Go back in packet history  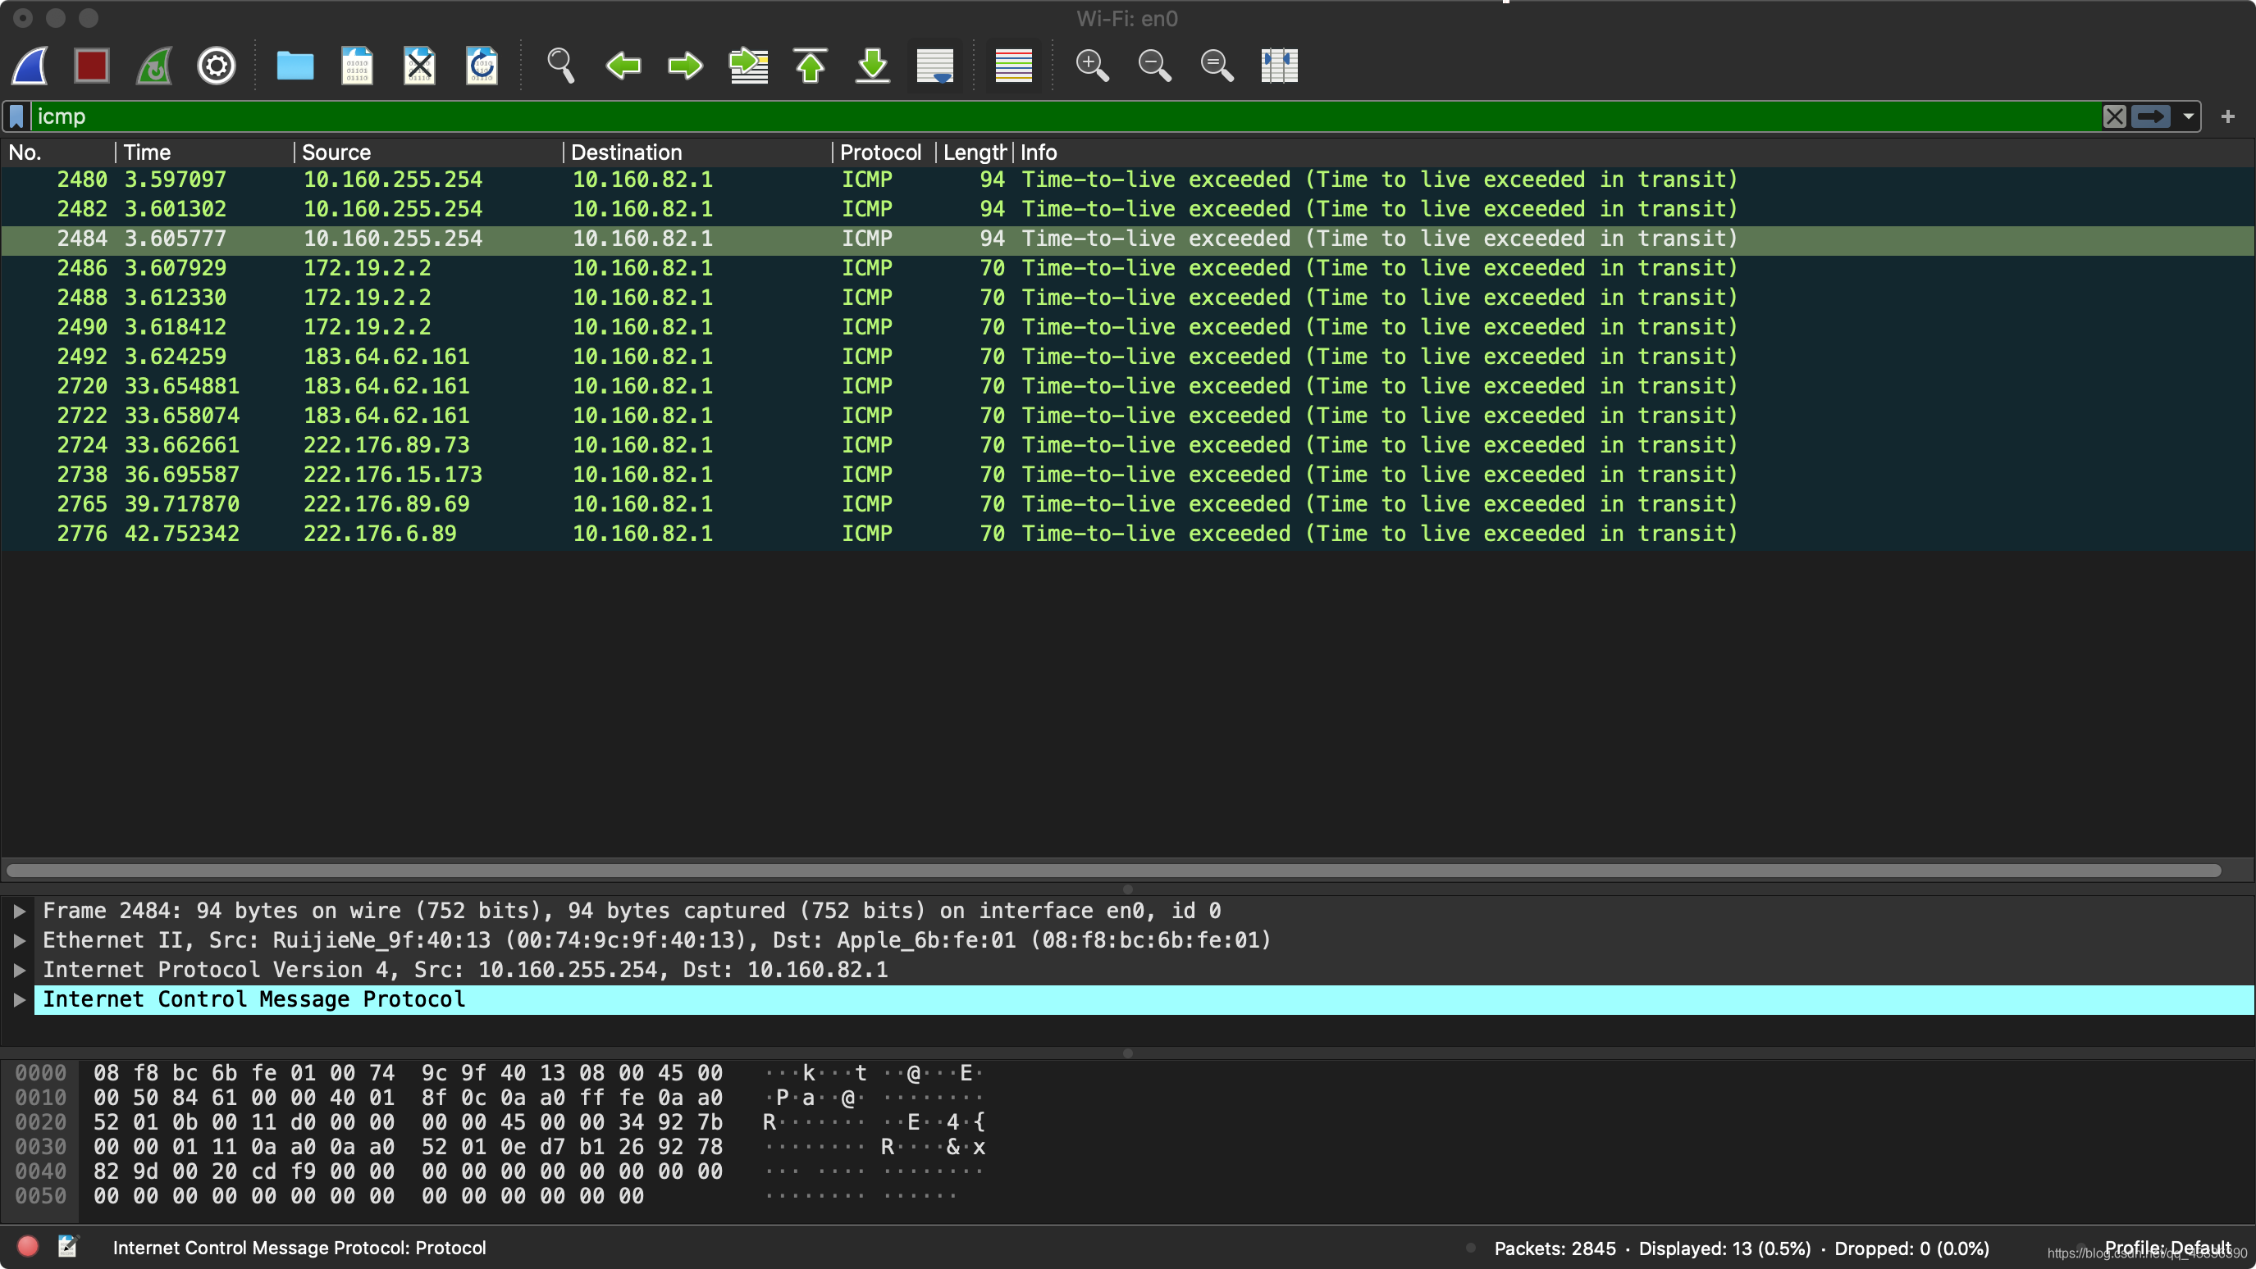pos(623,66)
